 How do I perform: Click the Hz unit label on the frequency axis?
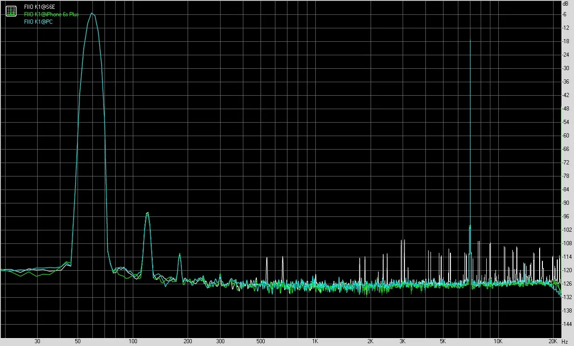564,341
